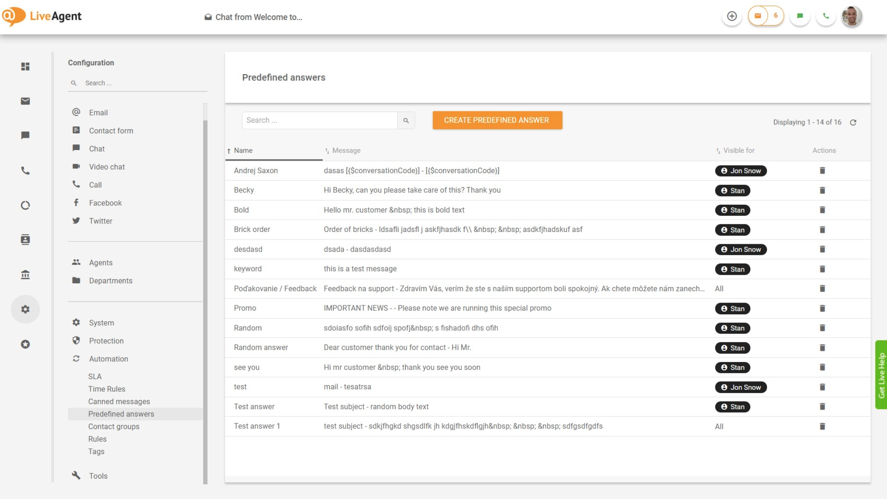Delete the Becky predefined answer via trash icon

(x=823, y=190)
